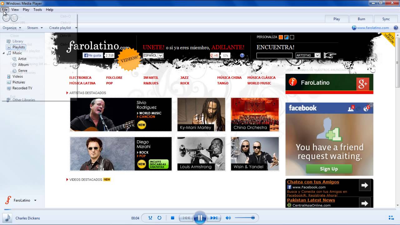Open the ELECTRONICA genre link
Image resolution: width=400 pixels, height=225 pixels.
[x=80, y=77]
